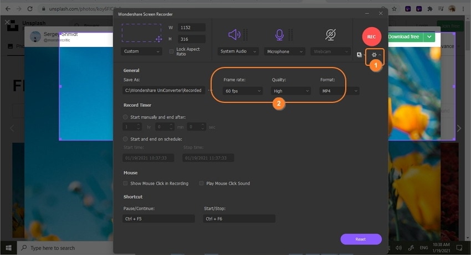Viewport: 471px width, 255px height.
Task: Open the Quality High dropdown
Action: [291, 91]
